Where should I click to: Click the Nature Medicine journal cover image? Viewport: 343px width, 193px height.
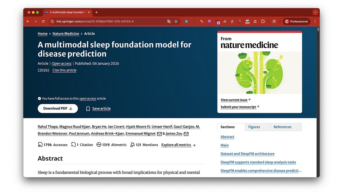(259, 73)
